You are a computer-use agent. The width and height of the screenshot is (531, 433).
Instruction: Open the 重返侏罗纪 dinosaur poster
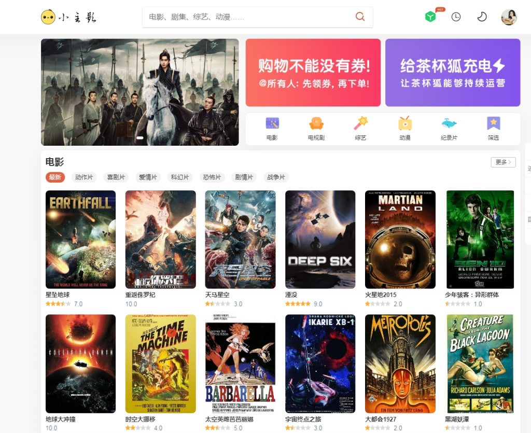pyautogui.click(x=161, y=240)
